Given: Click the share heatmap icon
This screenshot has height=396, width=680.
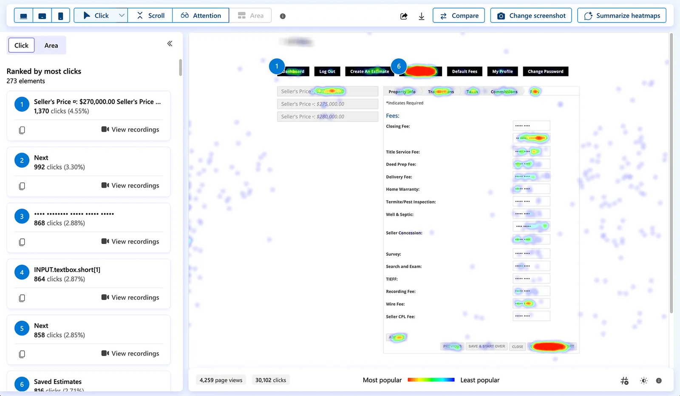Looking at the screenshot, I should [x=404, y=16].
